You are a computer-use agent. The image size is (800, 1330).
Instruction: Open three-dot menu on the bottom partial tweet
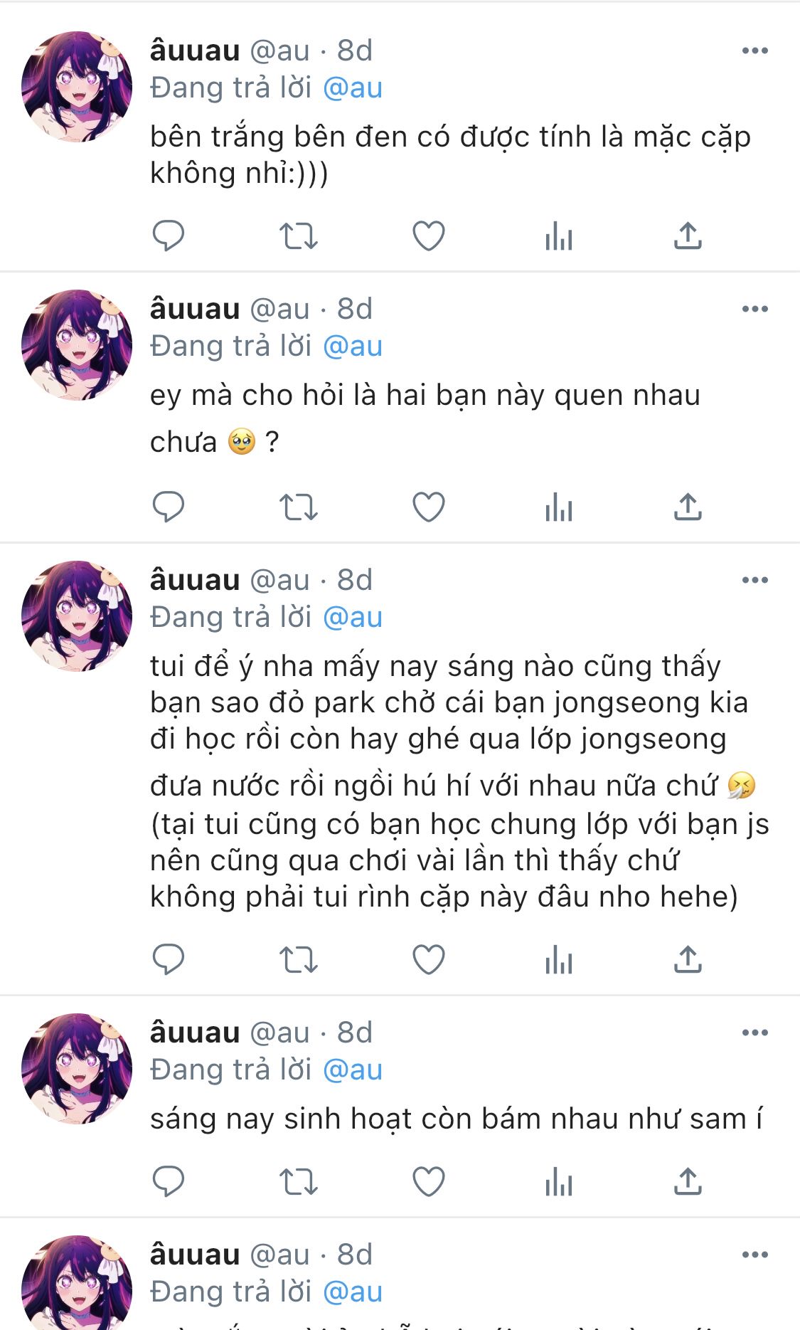[754, 1255]
